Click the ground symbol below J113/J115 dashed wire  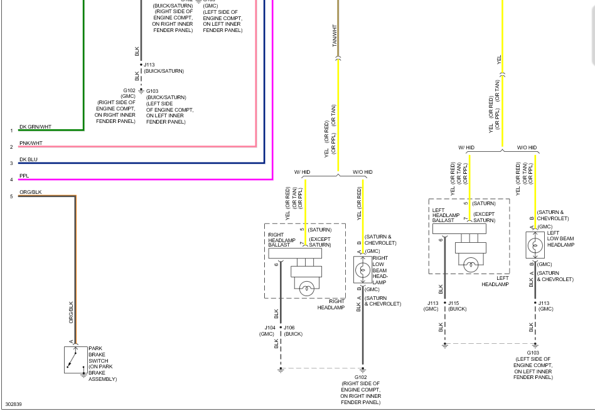tap(445, 345)
